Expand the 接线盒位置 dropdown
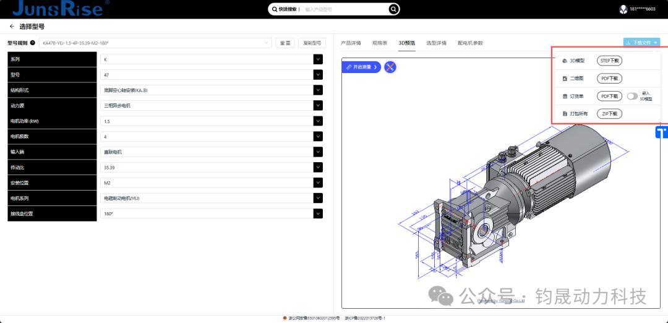 [318, 213]
